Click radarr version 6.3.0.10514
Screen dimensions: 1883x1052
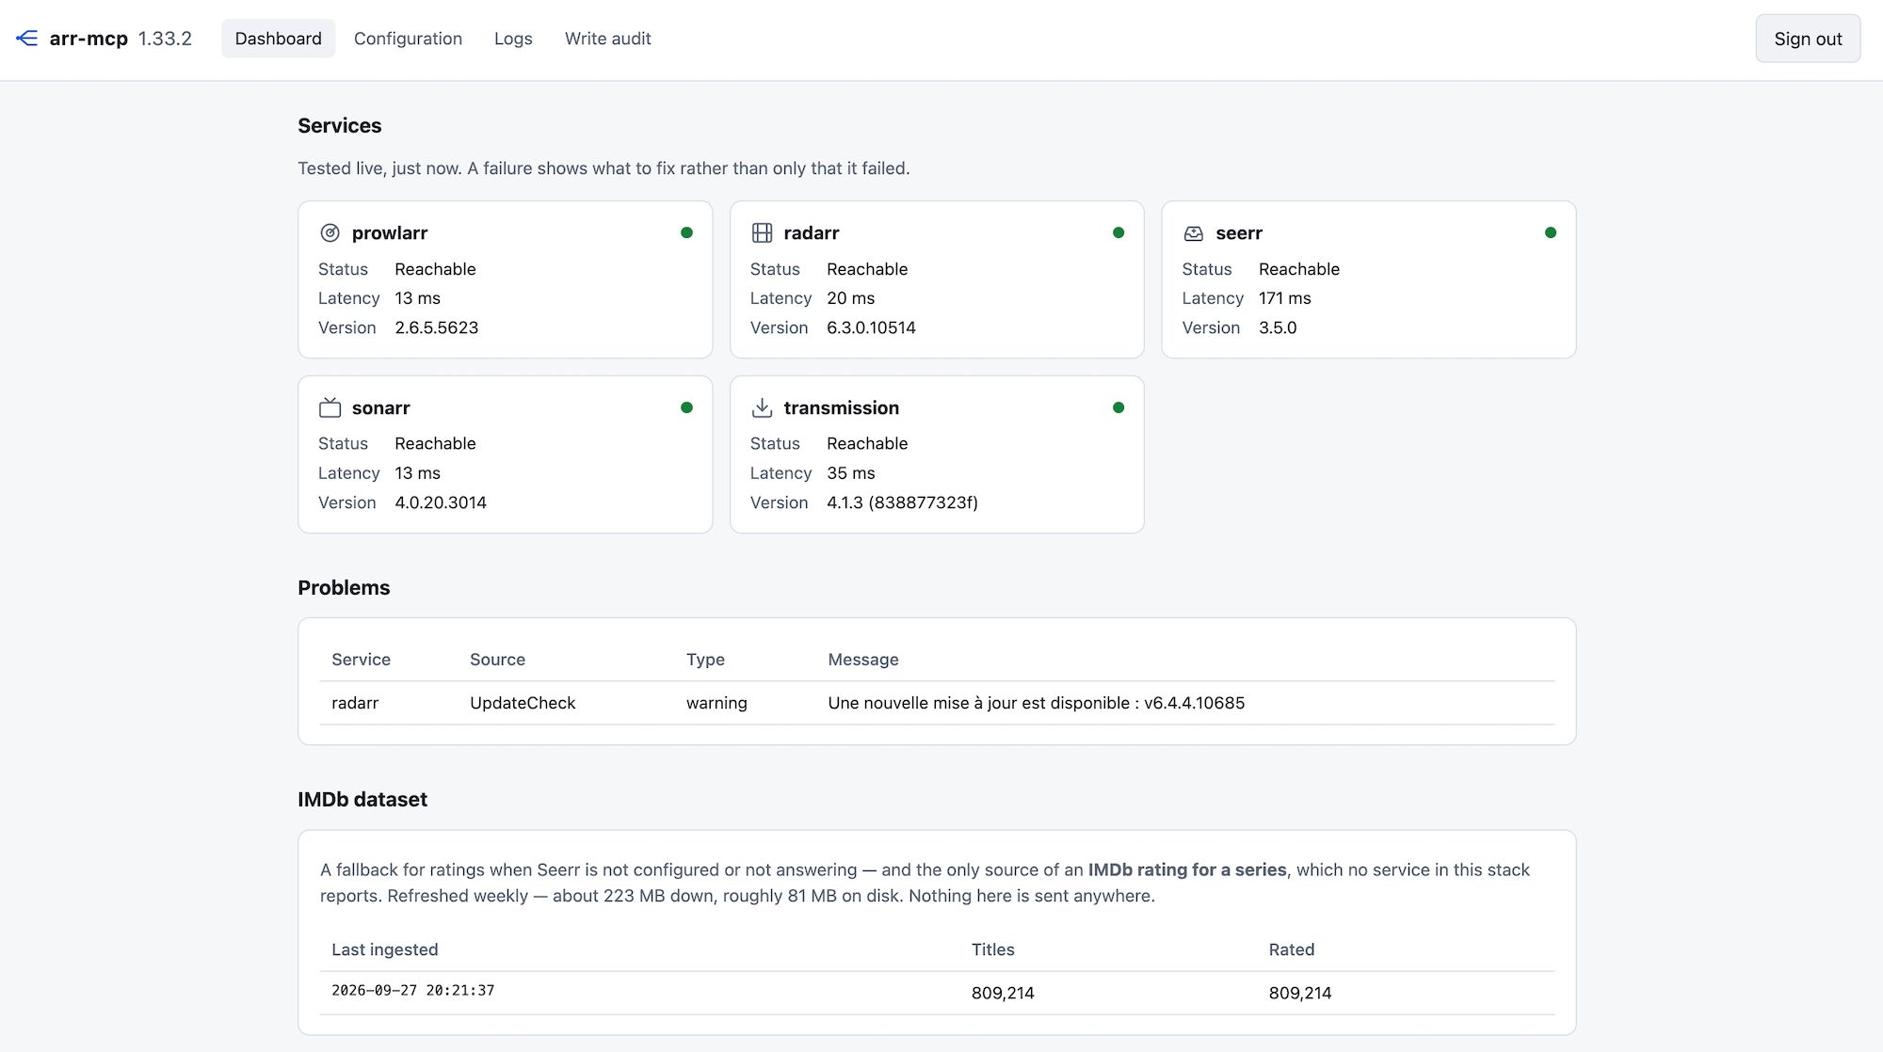pos(871,327)
